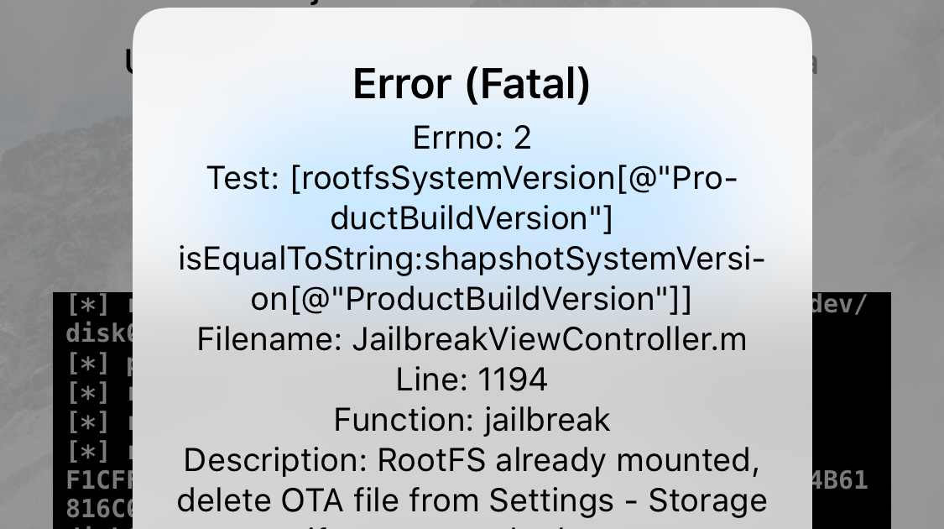Select the "Errno: 2" line
The width and height of the screenshot is (944, 529).
point(472,138)
